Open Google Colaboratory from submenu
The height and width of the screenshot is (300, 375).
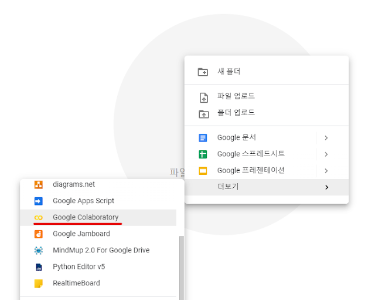98,218
